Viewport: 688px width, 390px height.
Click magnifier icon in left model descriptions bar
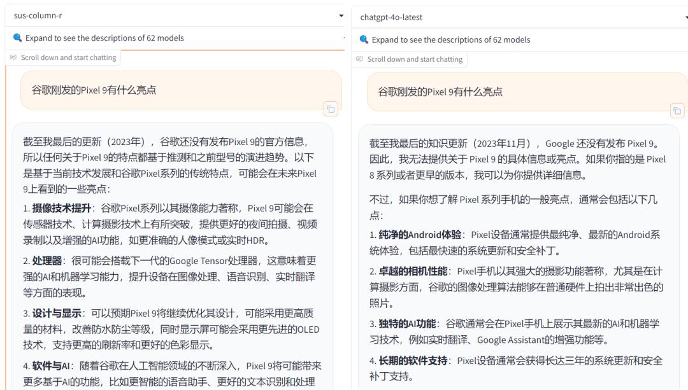pos(17,38)
